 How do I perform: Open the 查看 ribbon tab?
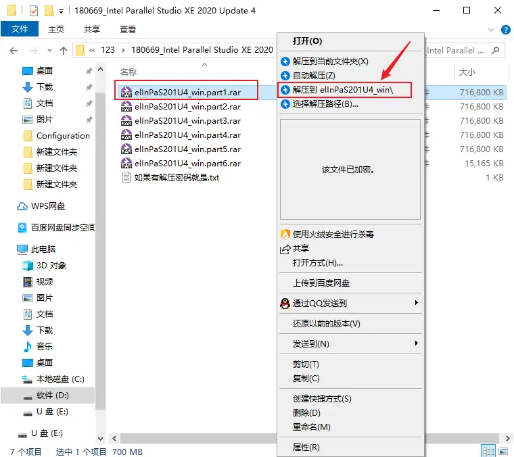tap(128, 29)
